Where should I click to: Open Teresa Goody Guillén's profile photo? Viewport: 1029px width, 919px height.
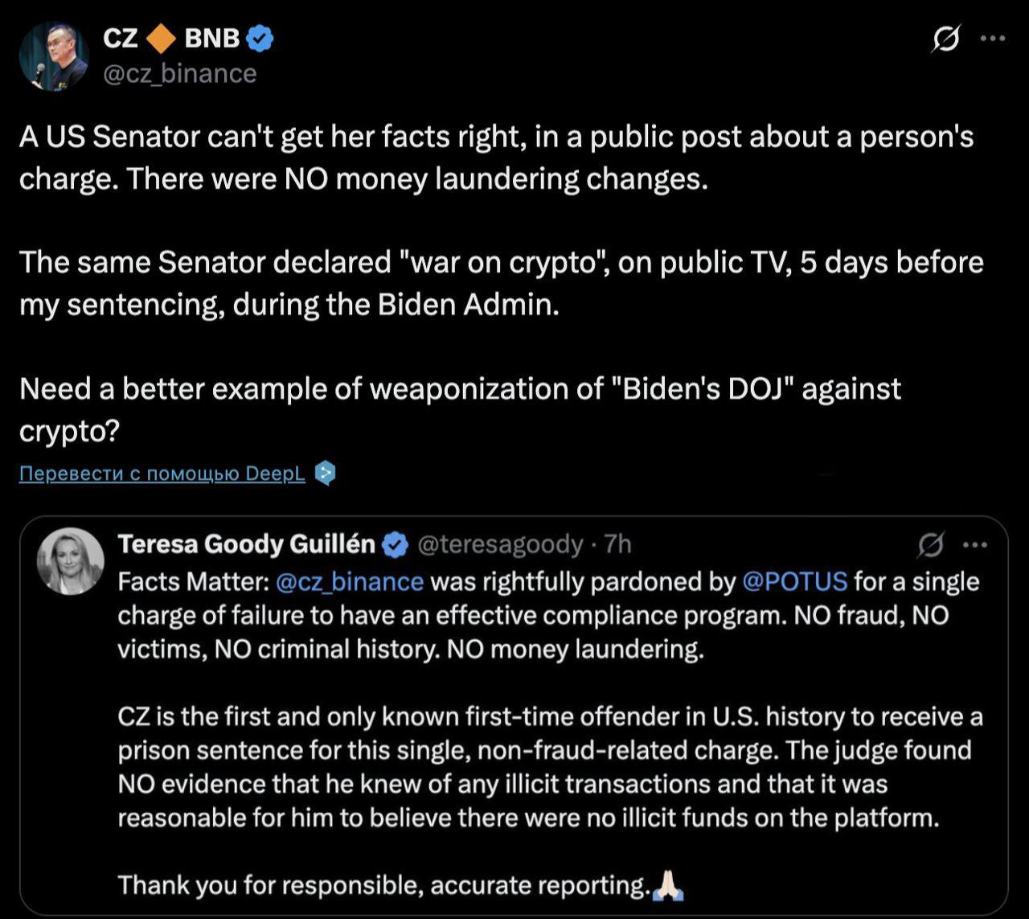pos(71,561)
